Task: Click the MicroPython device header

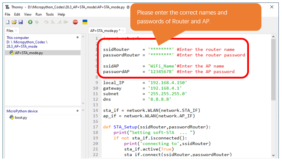Action: point(22,111)
